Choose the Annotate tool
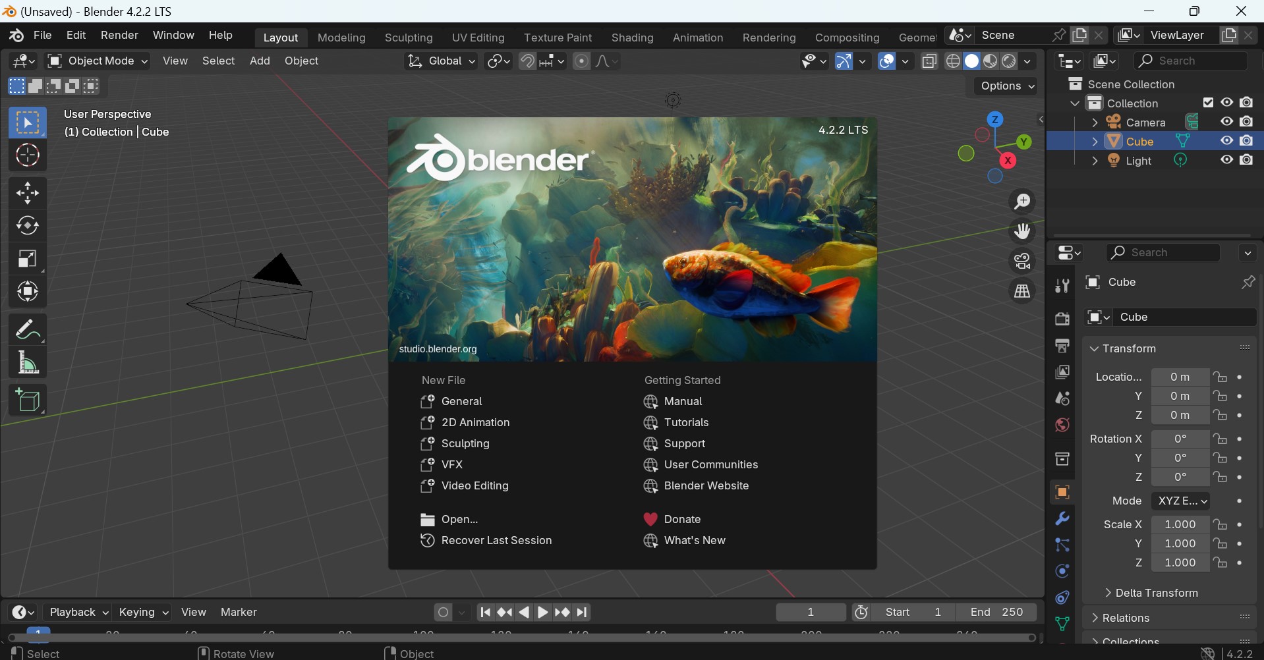 pyautogui.click(x=28, y=330)
